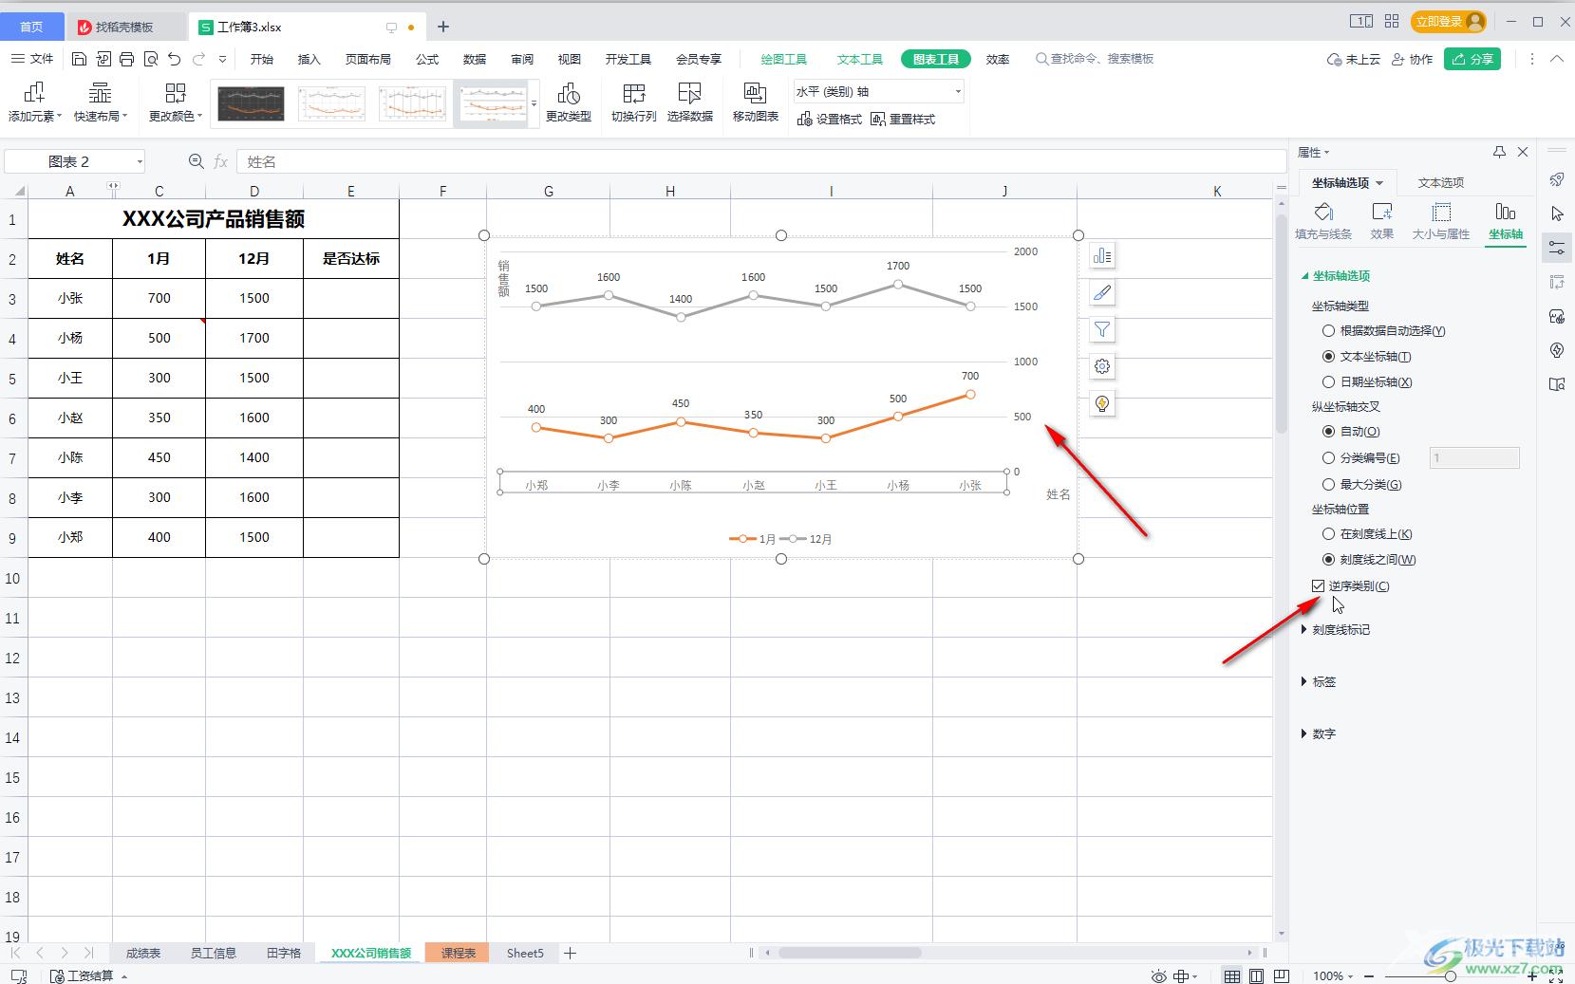Expand labels (标签) section
This screenshot has height=984, width=1575.
[1318, 681]
